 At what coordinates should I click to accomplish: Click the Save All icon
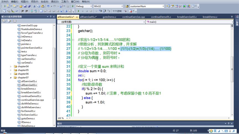click(29, 6)
